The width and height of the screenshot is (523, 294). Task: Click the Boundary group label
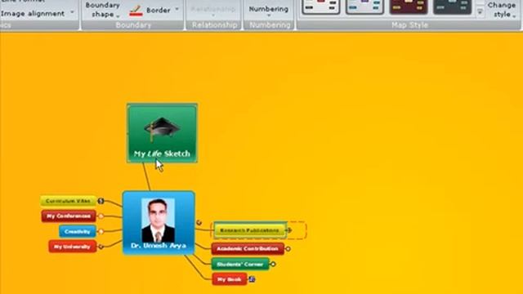pyautogui.click(x=133, y=25)
